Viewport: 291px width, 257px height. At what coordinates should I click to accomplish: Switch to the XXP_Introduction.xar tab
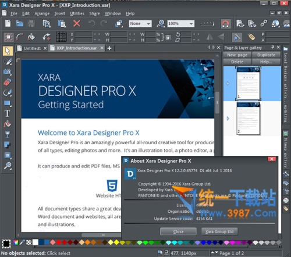76,48
